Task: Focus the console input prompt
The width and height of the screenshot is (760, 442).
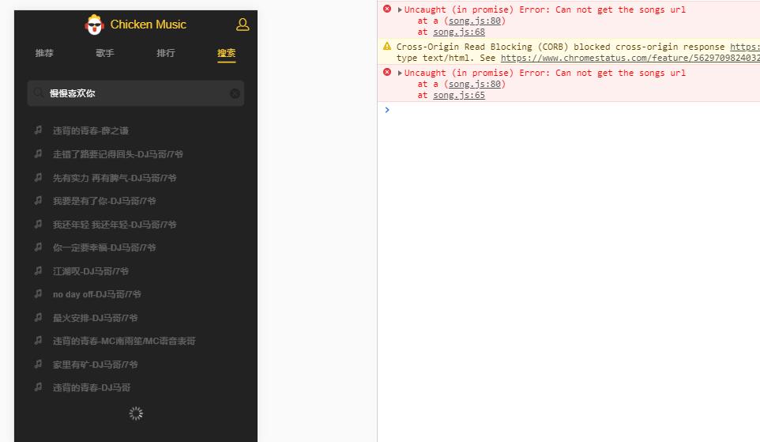Action: tap(572, 110)
